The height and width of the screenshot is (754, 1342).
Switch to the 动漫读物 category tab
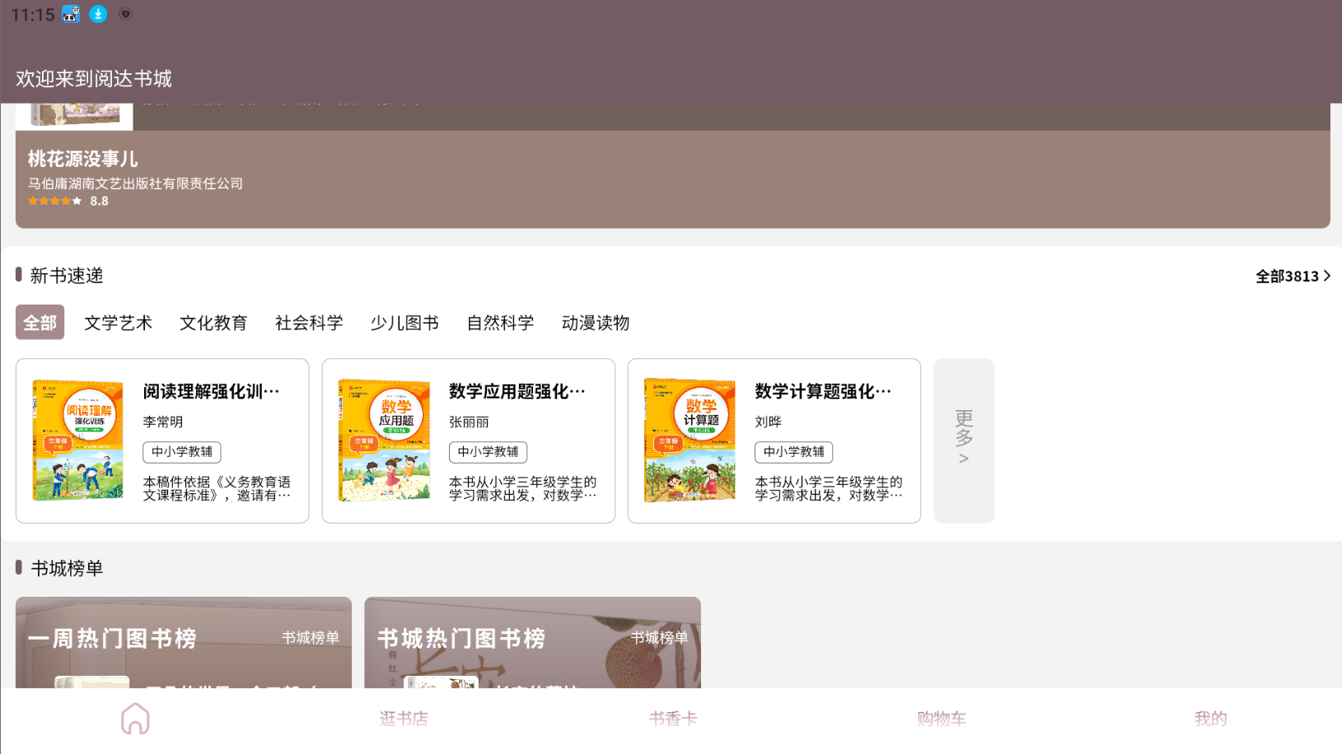click(596, 323)
